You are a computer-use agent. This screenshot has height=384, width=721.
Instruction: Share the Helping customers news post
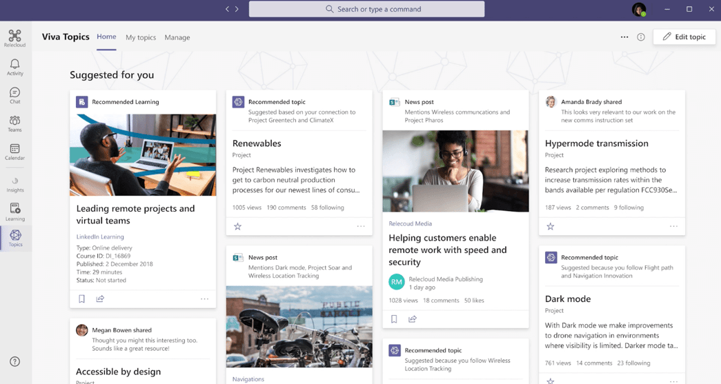(x=413, y=319)
